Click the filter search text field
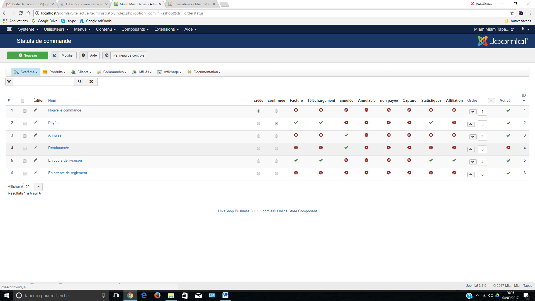This screenshot has width=535, height=301. click(x=44, y=82)
